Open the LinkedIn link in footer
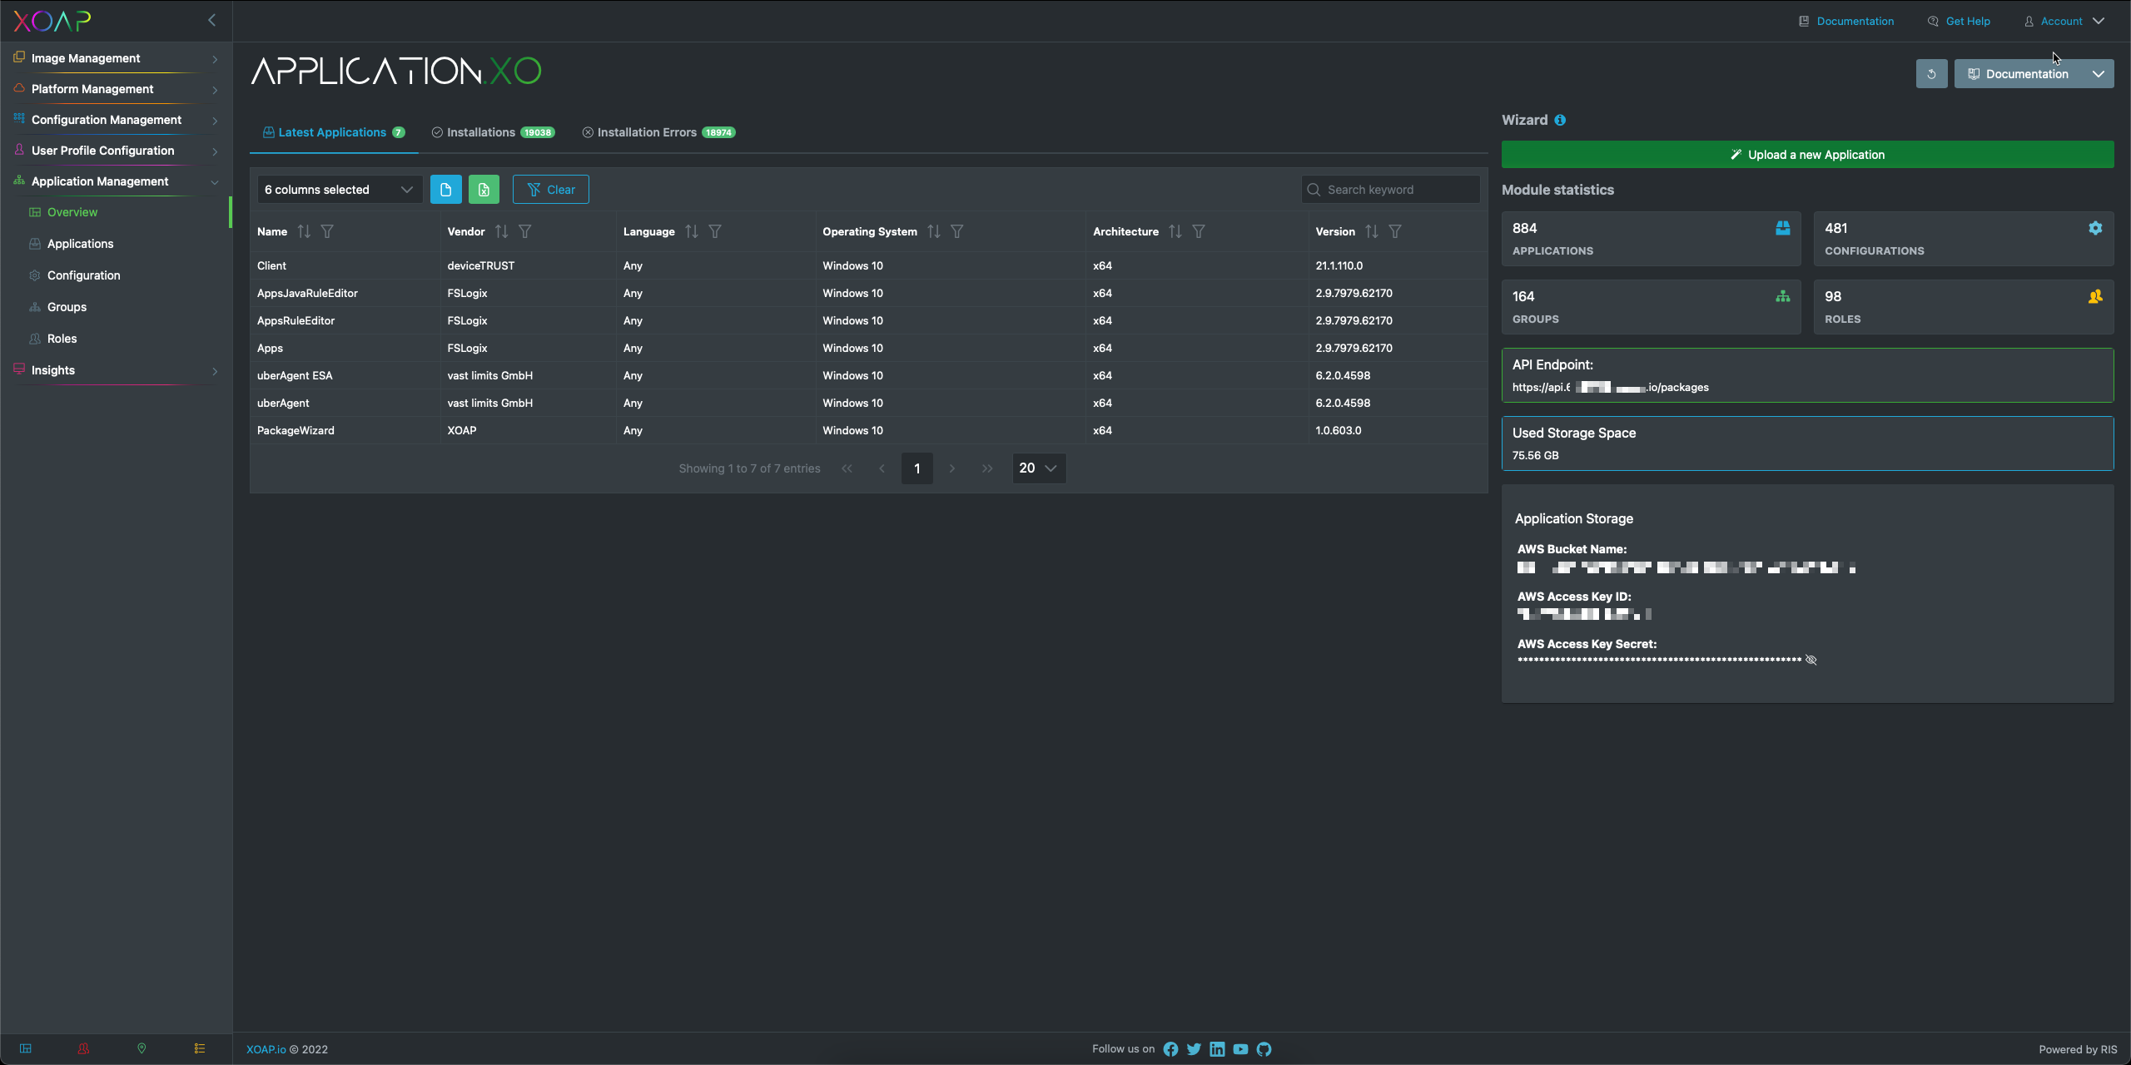2131x1065 pixels. (x=1217, y=1049)
